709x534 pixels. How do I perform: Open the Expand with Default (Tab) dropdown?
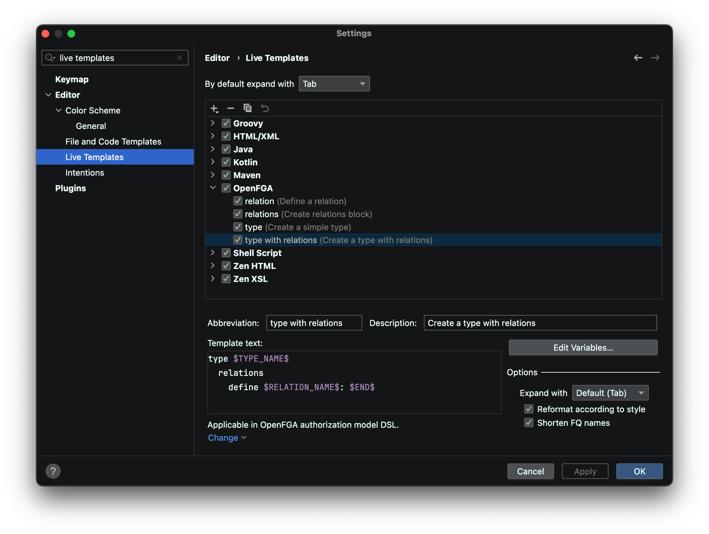(610, 393)
